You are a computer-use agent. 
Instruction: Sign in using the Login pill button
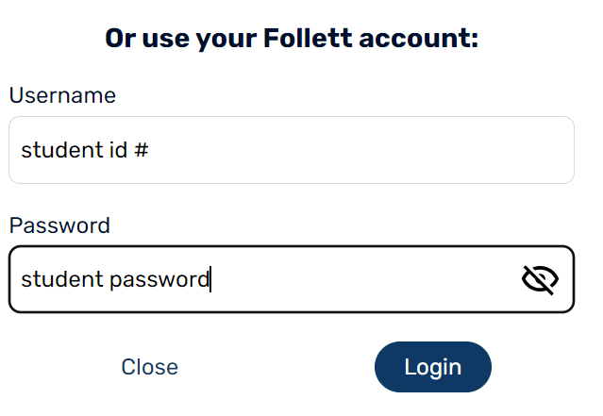tap(432, 367)
